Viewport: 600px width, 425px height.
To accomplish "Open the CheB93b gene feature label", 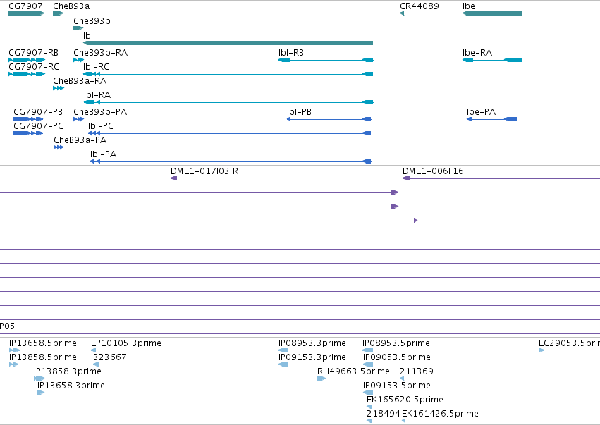I will coord(92,21).
